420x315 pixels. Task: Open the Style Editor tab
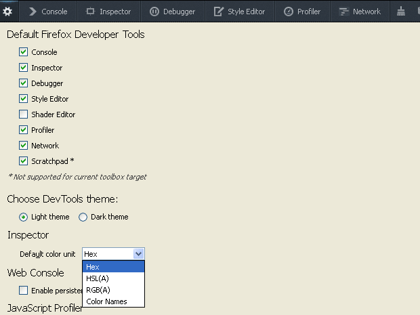click(239, 12)
